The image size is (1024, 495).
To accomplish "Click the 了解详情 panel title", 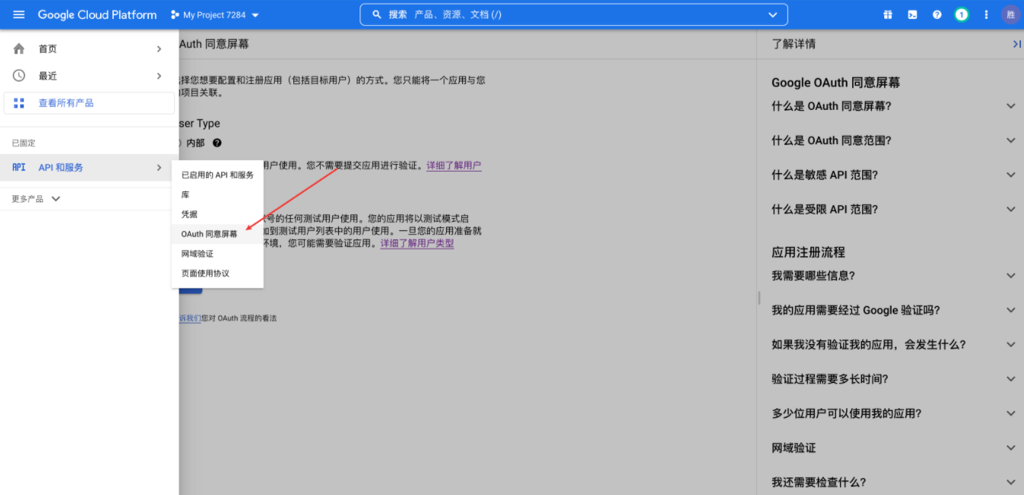I will (x=793, y=44).
